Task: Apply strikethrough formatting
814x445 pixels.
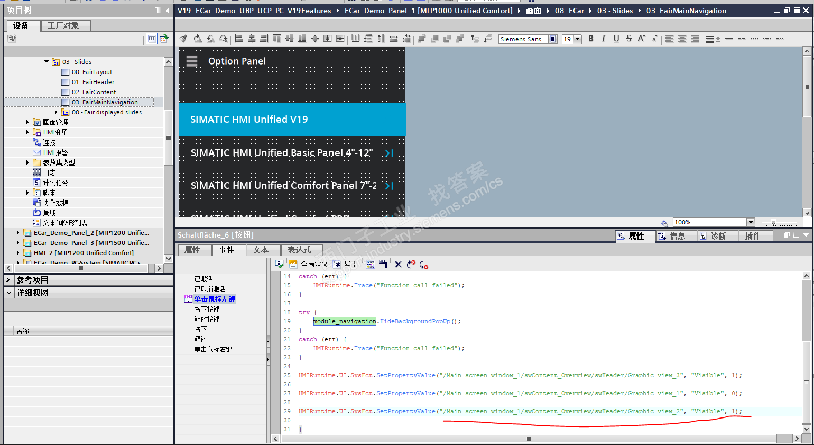Action: click(x=629, y=39)
